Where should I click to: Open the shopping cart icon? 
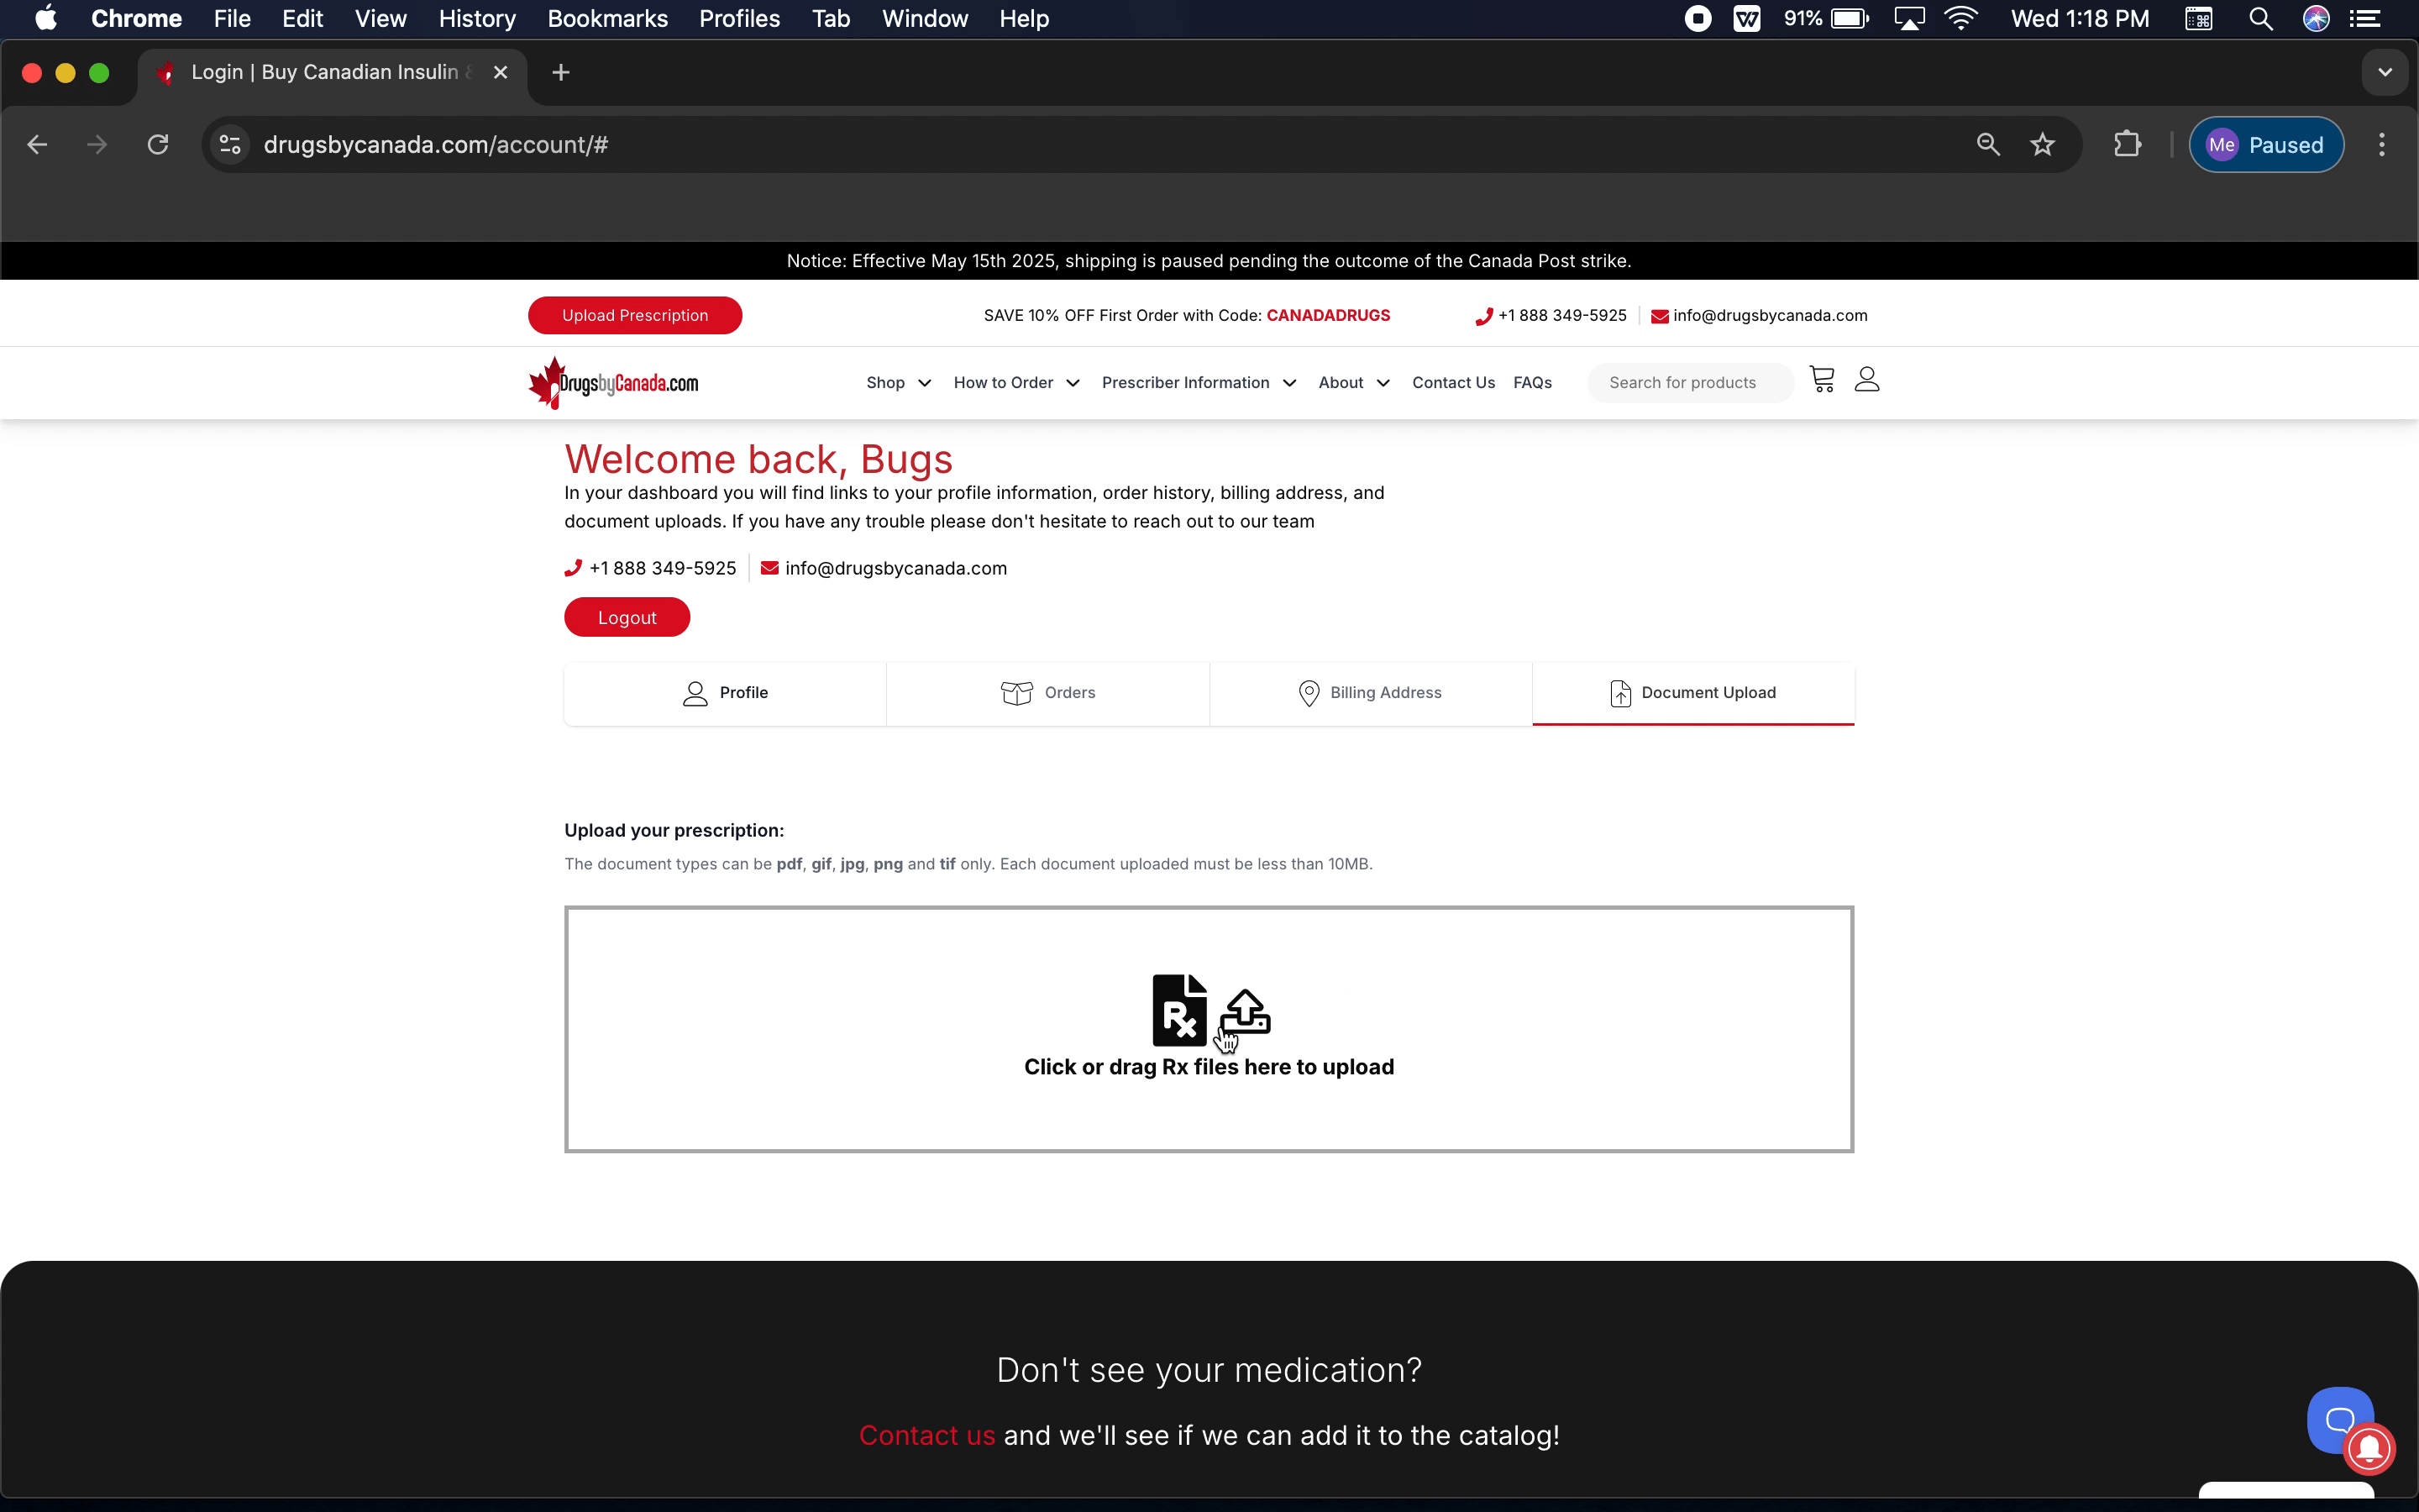click(x=1821, y=379)
